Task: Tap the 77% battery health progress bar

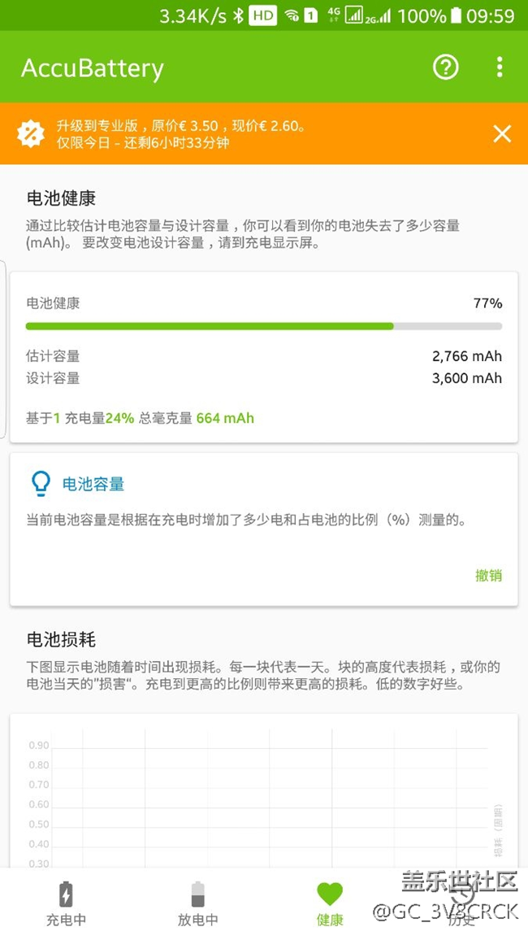Action: 264,325
